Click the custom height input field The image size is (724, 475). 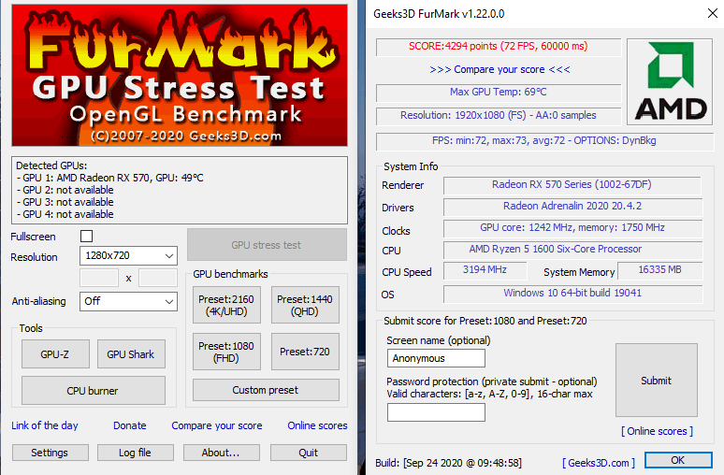[158, 279]
